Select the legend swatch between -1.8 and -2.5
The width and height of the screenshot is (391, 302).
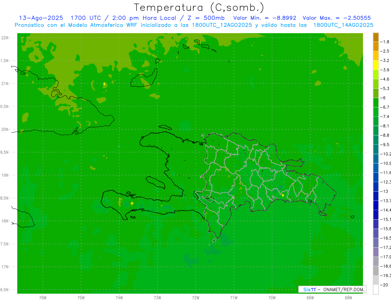376,46
